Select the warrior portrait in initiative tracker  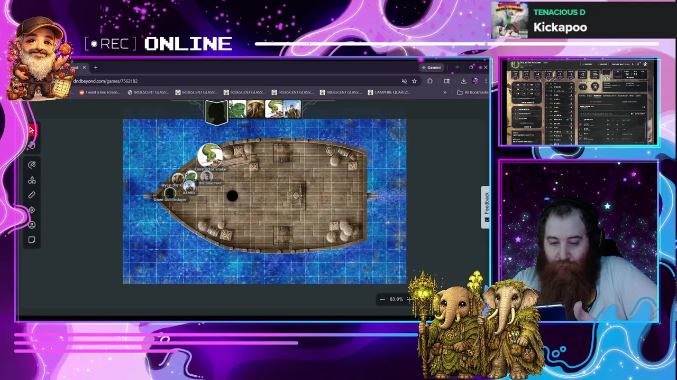(292, 109)
